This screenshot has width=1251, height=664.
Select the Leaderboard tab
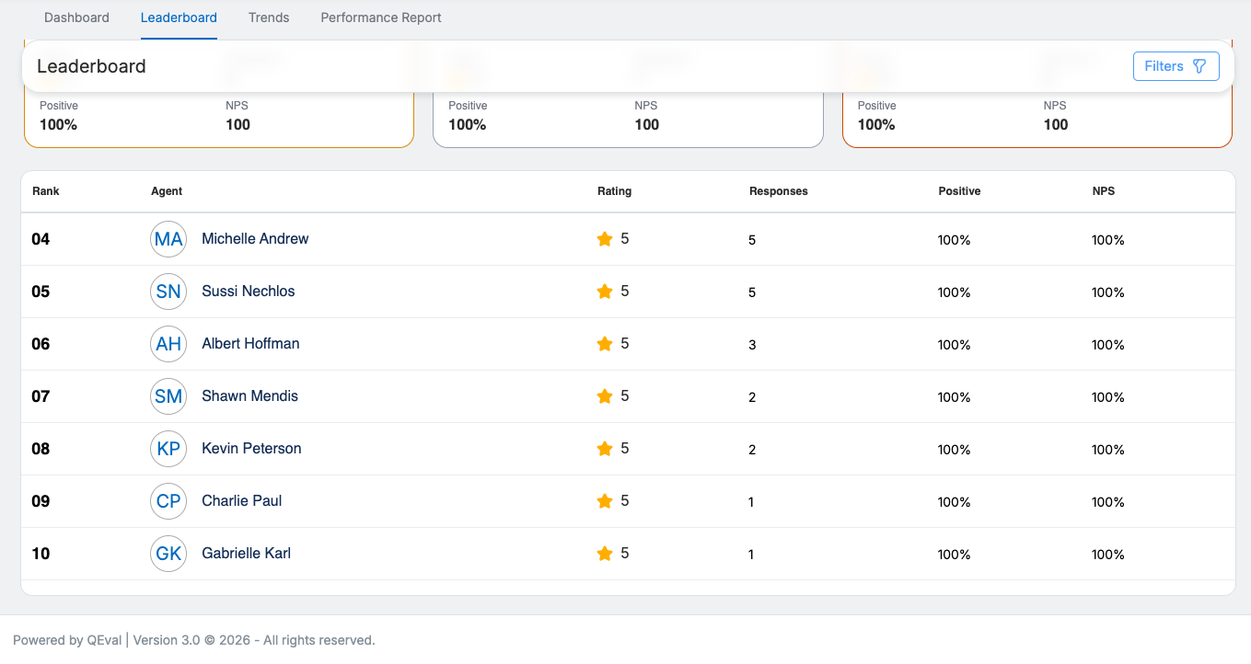179,17
